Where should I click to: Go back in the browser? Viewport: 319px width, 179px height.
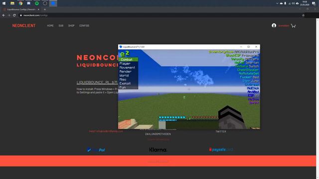click(3, 15)
